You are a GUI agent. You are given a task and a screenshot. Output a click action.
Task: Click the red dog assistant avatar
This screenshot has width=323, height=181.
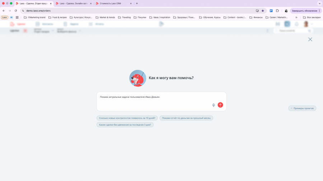point(137,78)
